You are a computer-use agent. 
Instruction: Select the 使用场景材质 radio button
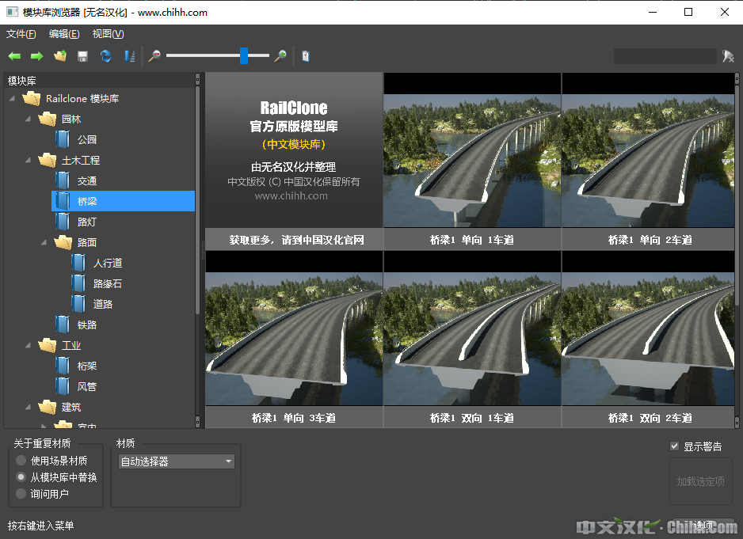pos(21,461)
